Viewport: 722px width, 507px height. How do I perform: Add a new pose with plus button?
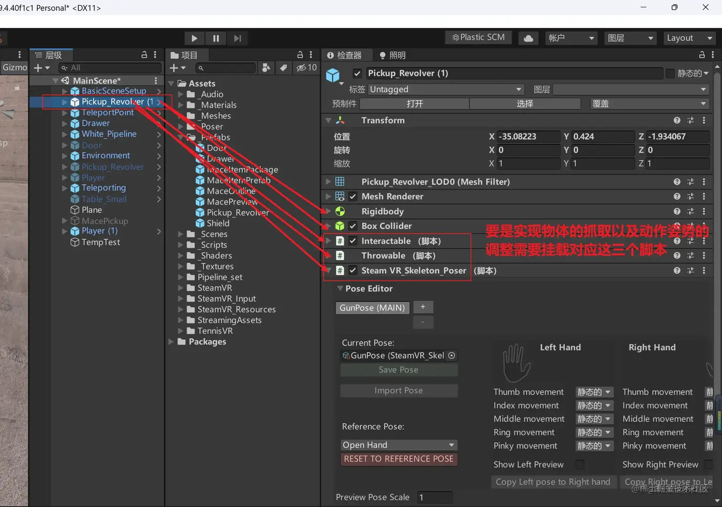point(423,307)
